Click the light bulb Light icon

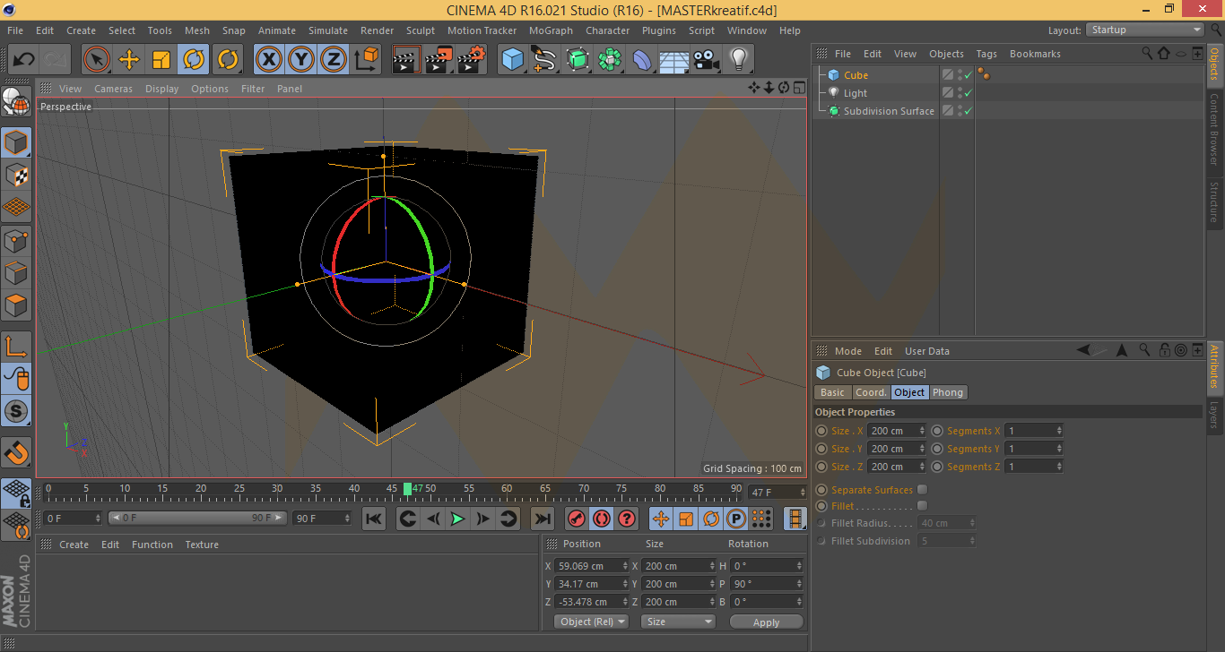(738, 60)
